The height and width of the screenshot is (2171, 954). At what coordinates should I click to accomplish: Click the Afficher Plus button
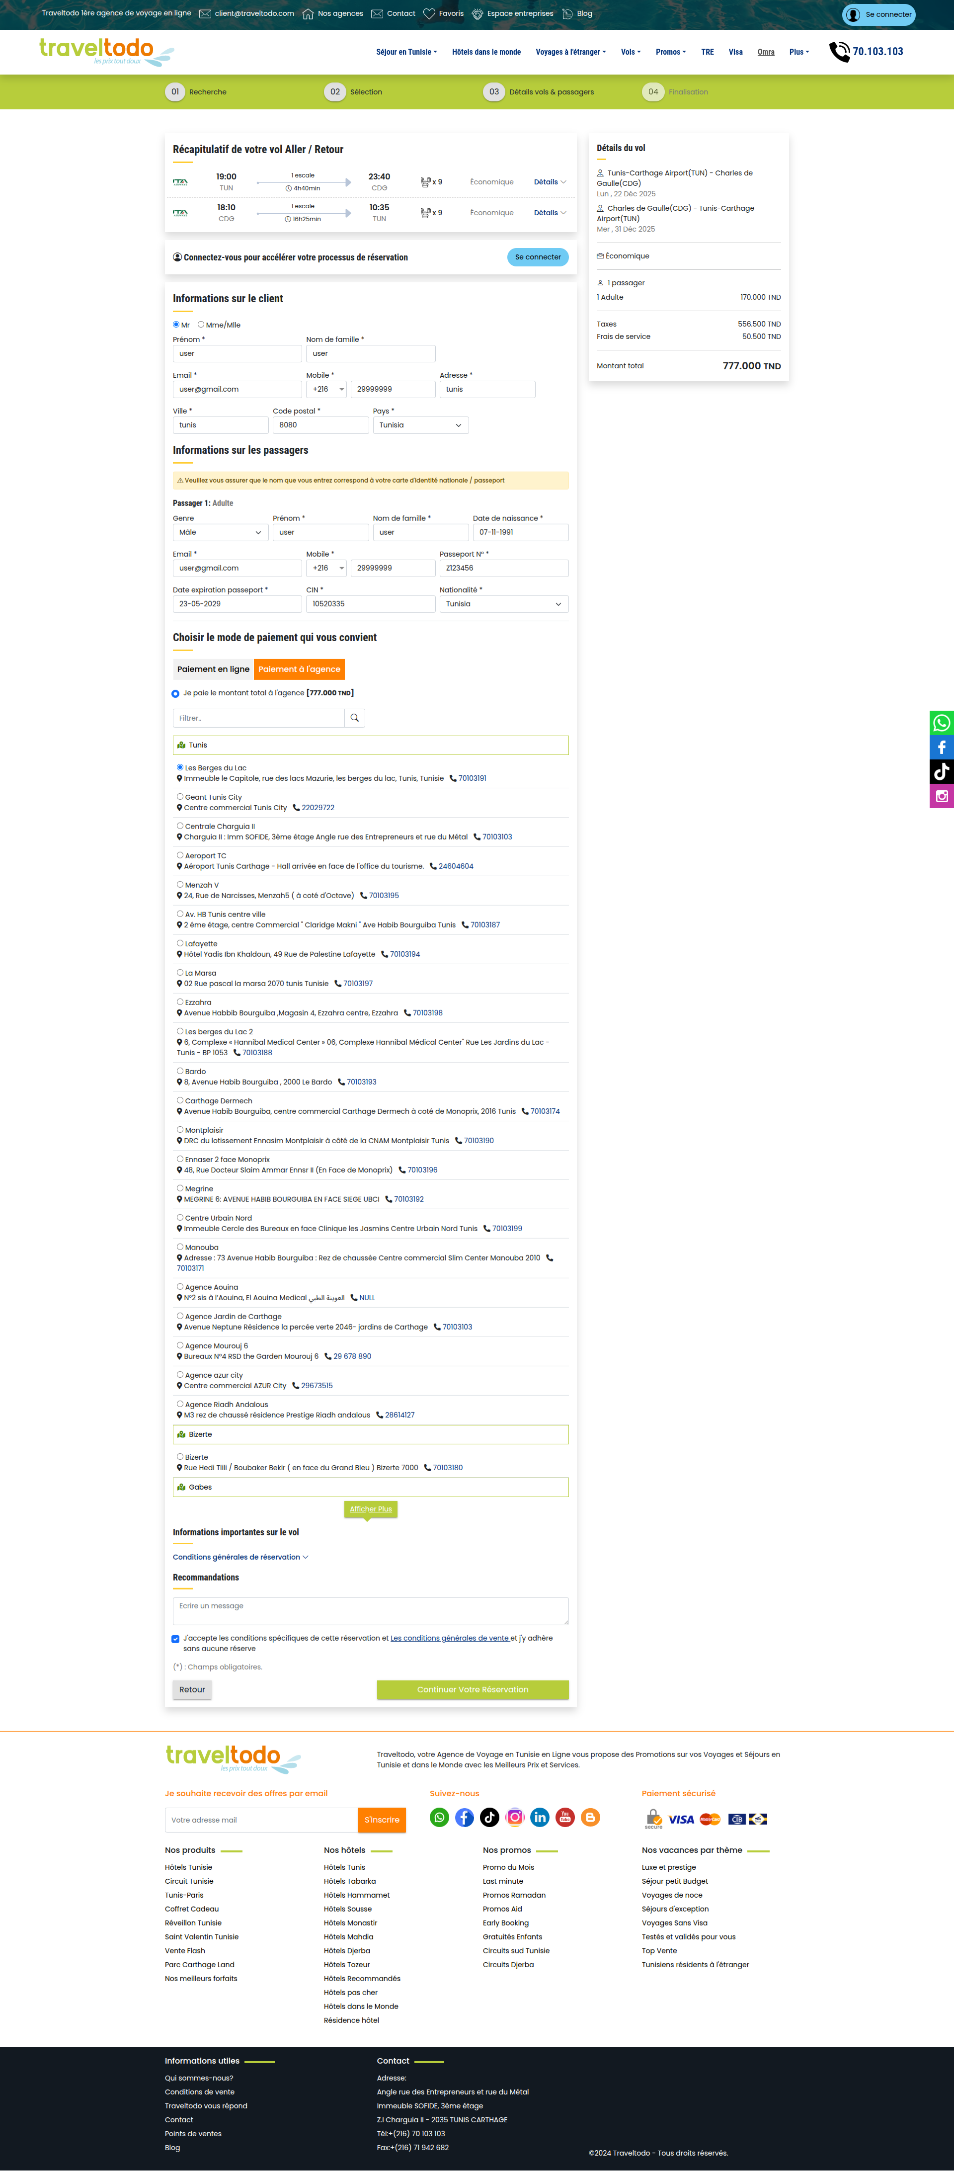tap(371, 1508)
